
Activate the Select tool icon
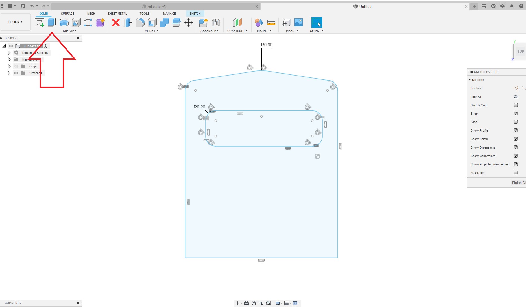tap(317, 23)
